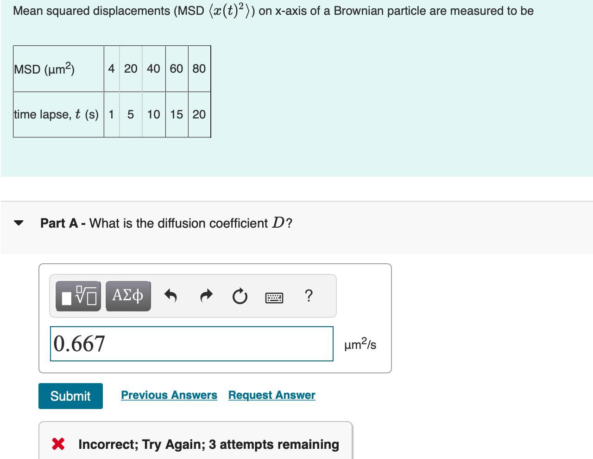Reset the answer field
The height and width of the screenshot is (459, 593).
tap(240, 297)
